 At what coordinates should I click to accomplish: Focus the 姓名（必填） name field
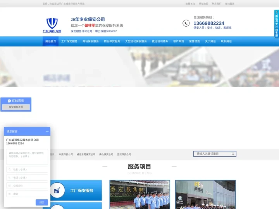coord(27,170)
